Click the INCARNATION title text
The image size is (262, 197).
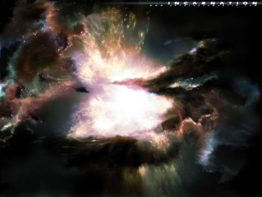212,3
